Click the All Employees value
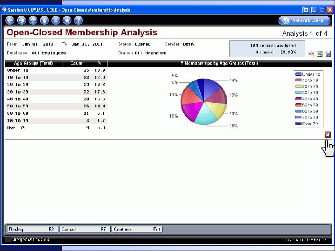This screenshot has width=335, height=251. click(x=49, y=53)
